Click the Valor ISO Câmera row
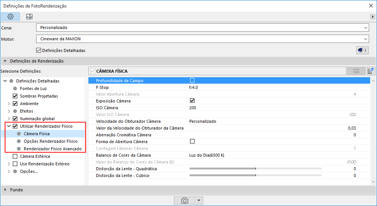This screenshot has height=206, width=377. (229, 114)
